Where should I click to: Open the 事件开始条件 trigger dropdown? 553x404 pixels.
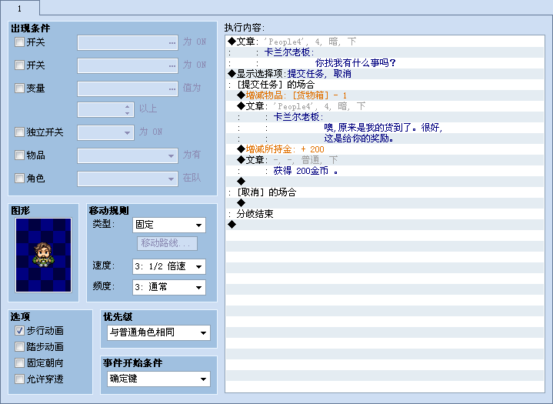[x=158, y=379]
